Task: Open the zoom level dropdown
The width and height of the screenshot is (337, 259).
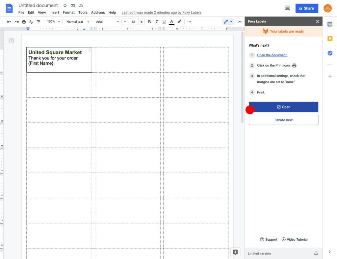Action: click(53, 22)
